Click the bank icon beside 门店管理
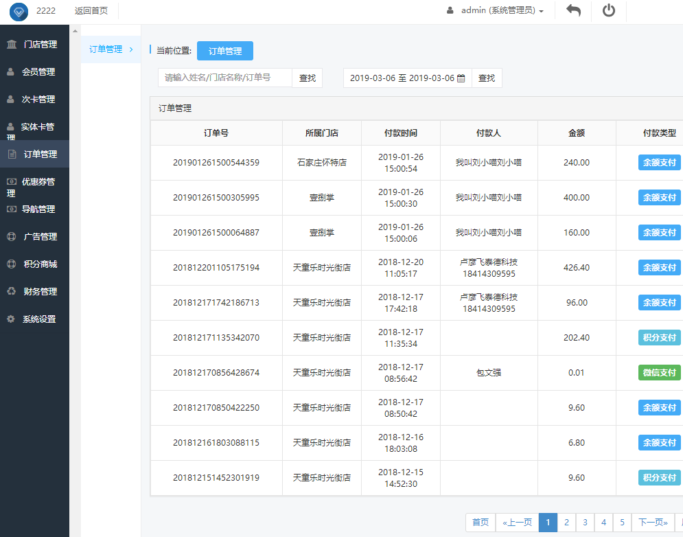683x537 pixels. pyautogui.click(x=12, y=44)
